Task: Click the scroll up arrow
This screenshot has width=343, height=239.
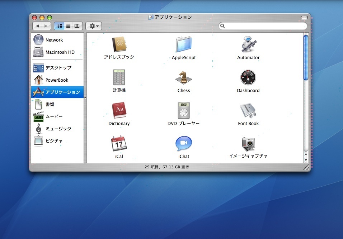Action: tap(306, 154)
